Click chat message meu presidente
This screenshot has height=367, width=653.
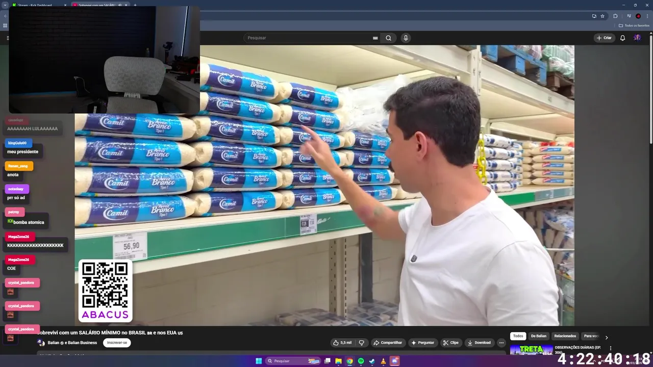click(x=22, y=152)
